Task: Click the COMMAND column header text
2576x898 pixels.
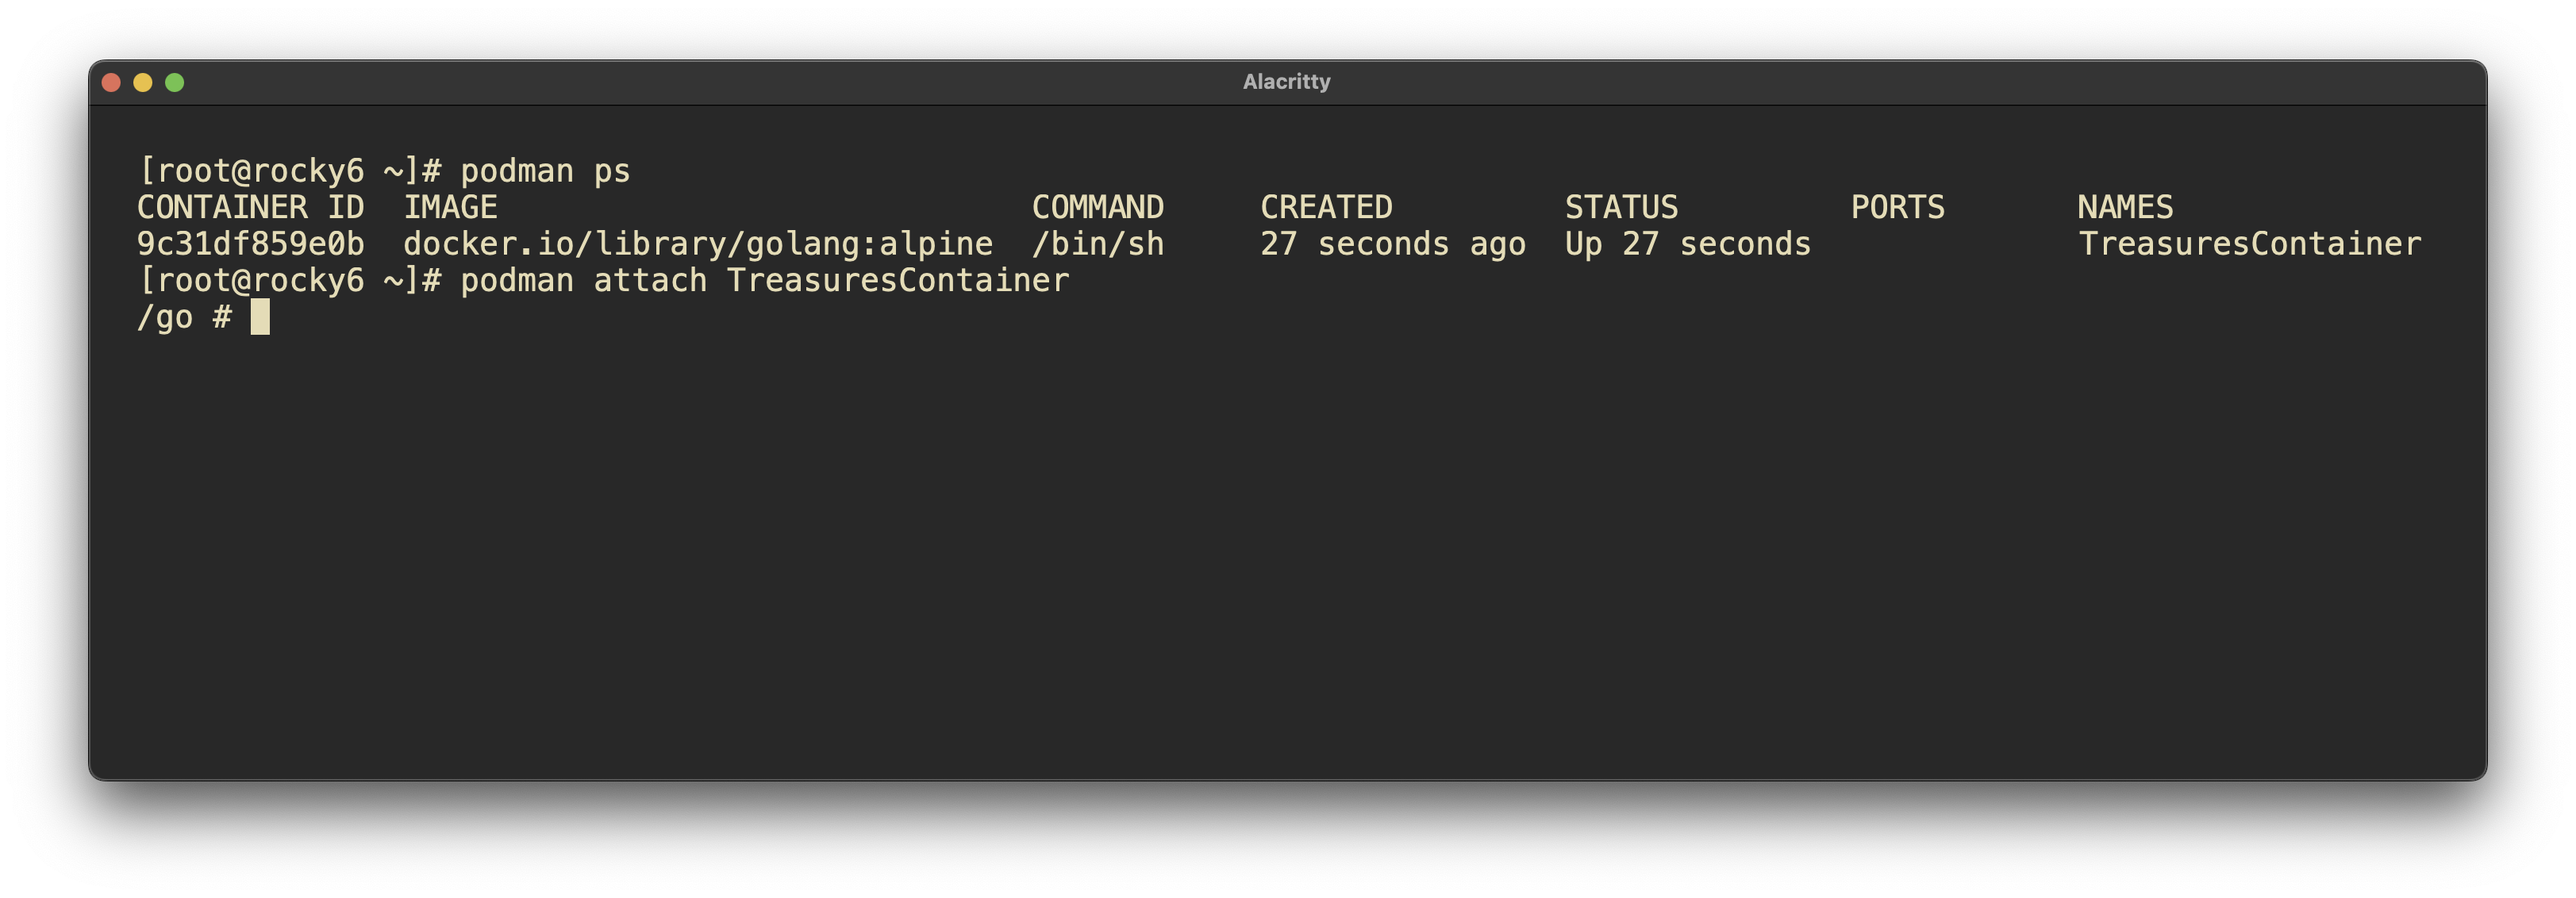Action: (1097, 207)
